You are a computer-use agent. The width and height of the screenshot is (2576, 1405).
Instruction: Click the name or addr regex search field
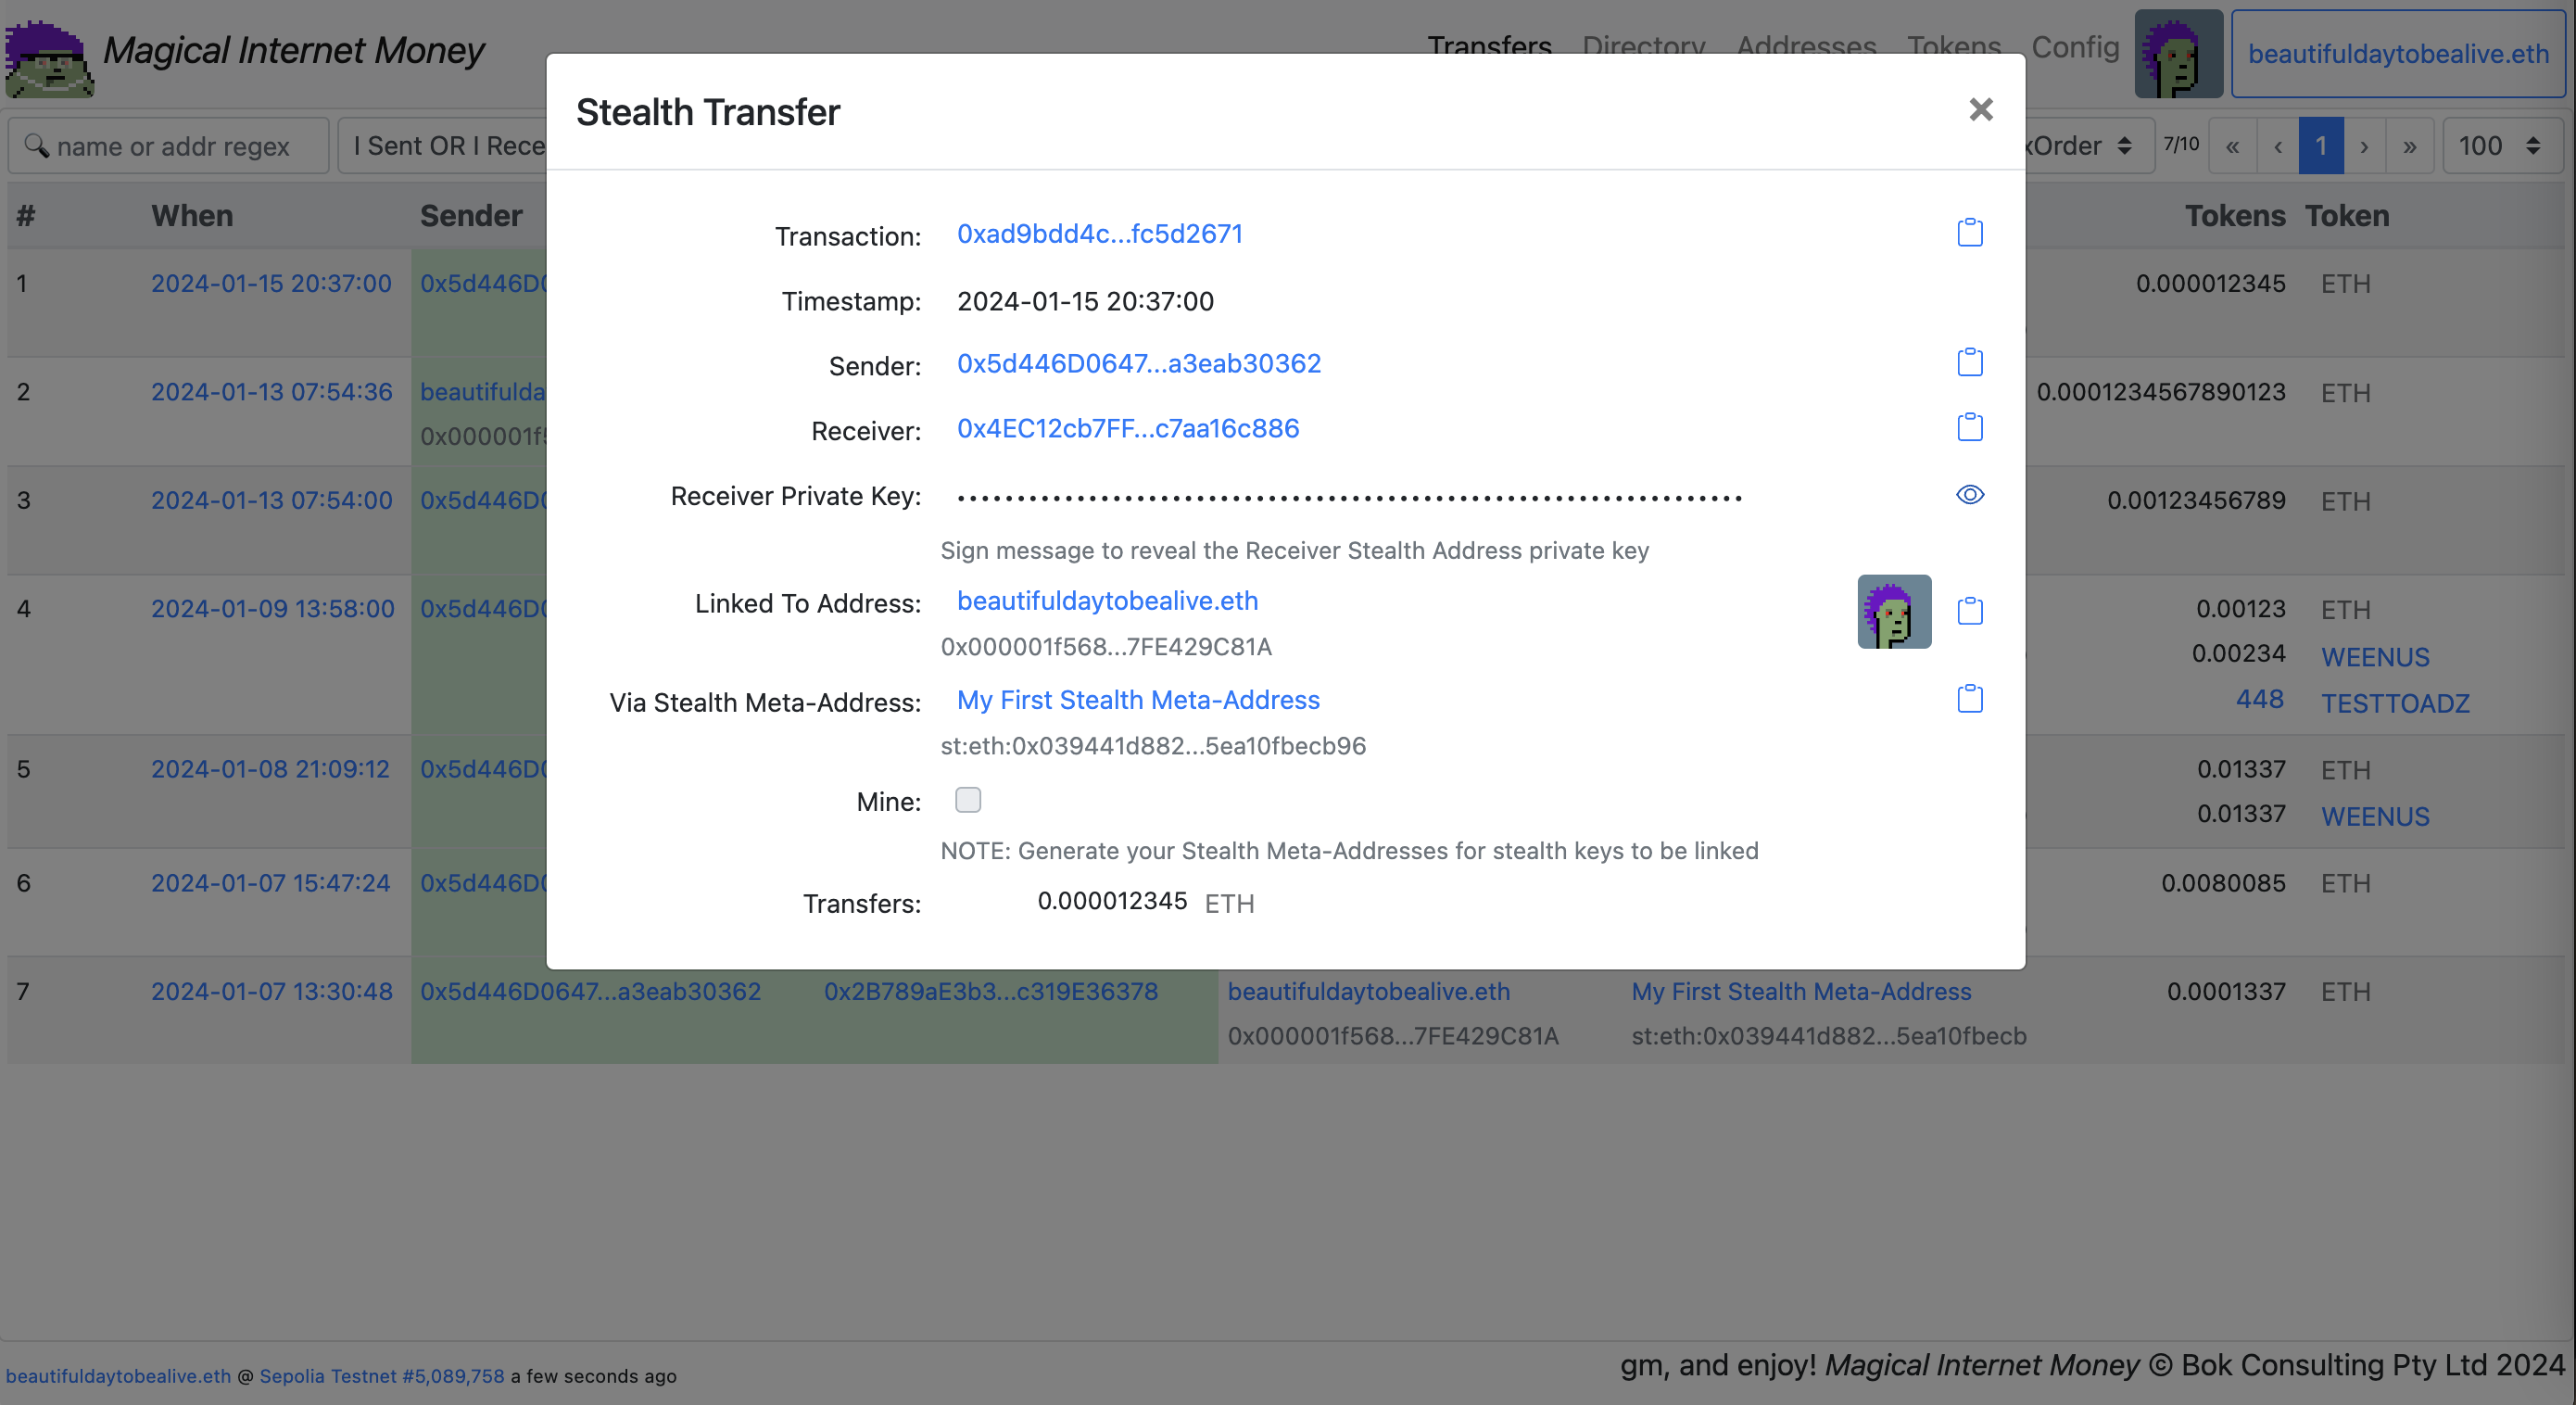[x=170, y=146]
